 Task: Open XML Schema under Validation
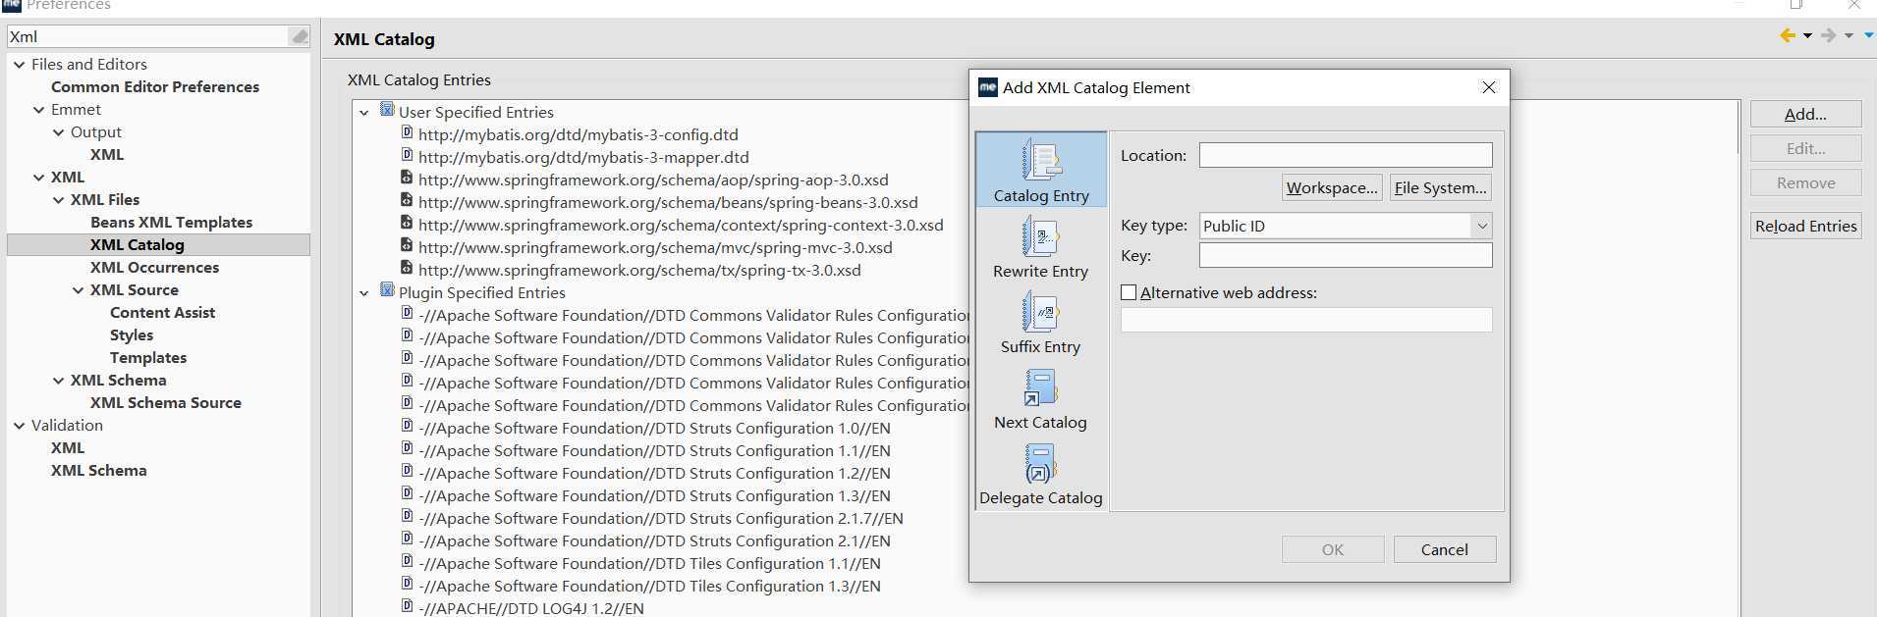click(x=99, y=470)
